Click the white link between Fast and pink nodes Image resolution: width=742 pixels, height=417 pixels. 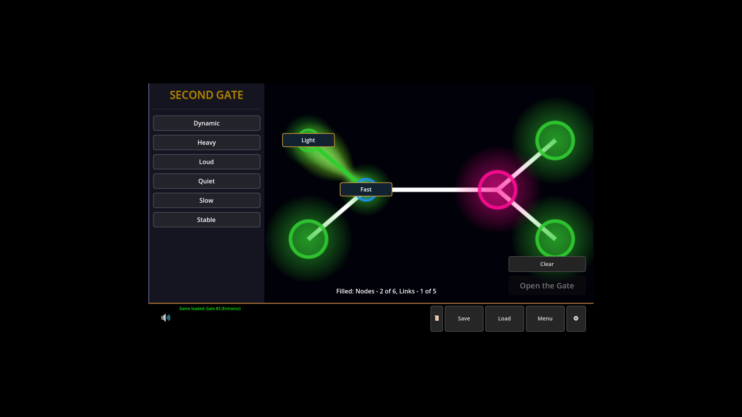(433, 189)
